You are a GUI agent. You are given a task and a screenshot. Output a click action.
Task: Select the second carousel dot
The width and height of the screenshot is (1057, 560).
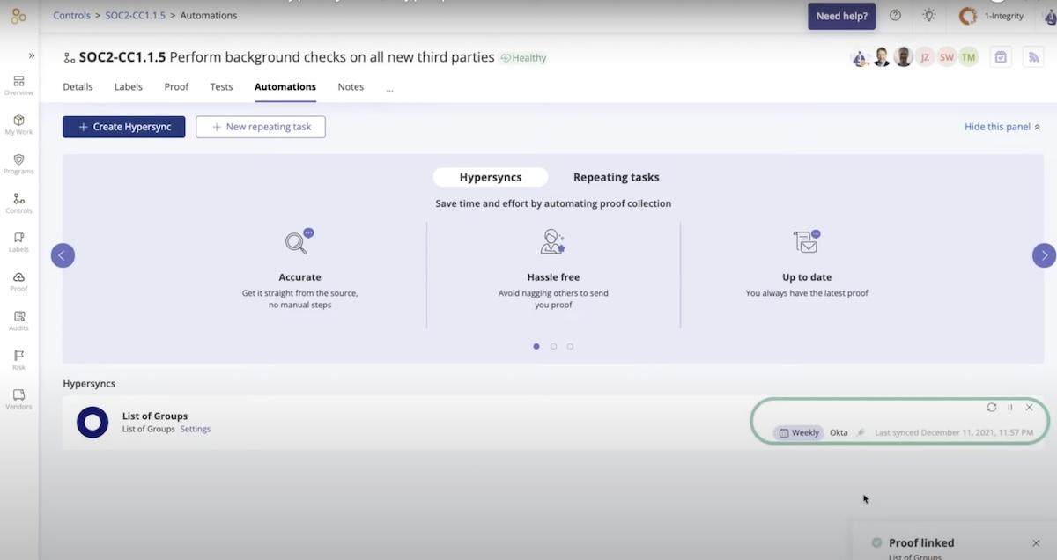553,346
